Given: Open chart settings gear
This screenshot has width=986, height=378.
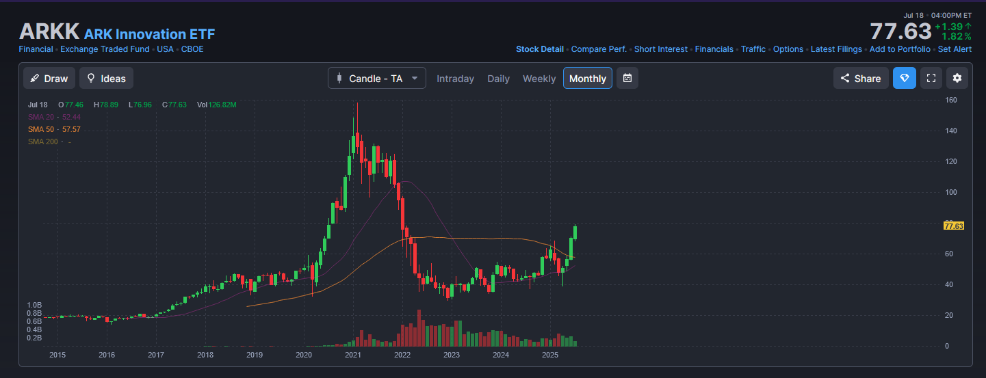Looking at the screenshot, I should 957,78.
